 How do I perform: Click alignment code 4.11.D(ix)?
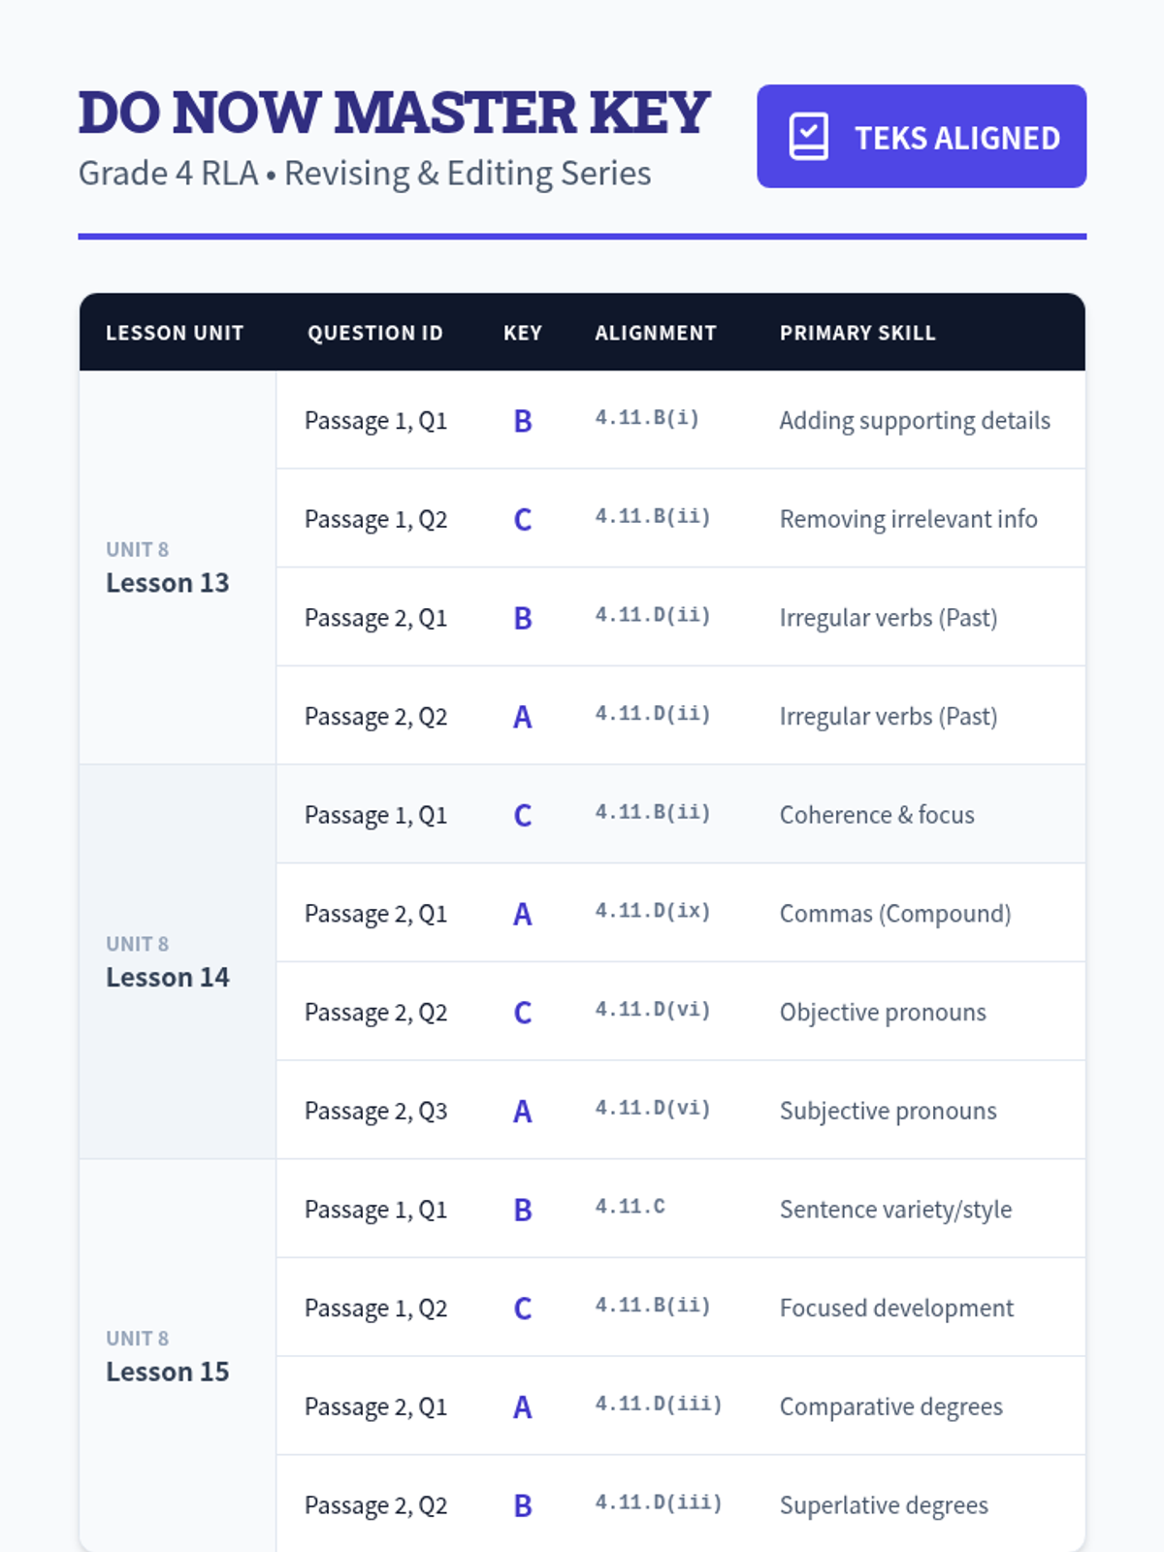[x=653, y=911]
